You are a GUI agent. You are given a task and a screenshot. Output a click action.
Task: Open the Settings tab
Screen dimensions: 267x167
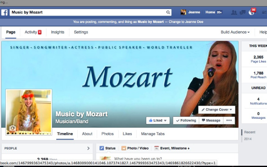click(81, 32)
